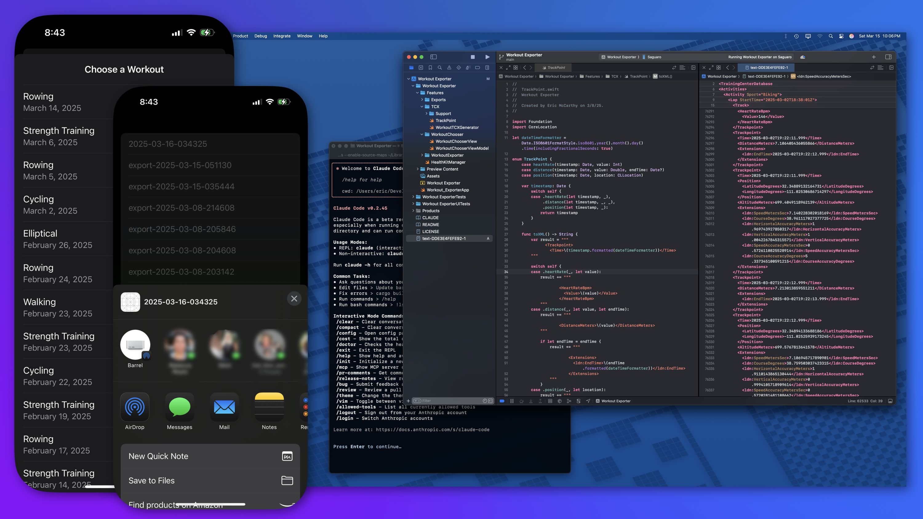The height and width of the screenshot is (519, 923).
Task: Expand the Support folder
Action: click(426, 113)
